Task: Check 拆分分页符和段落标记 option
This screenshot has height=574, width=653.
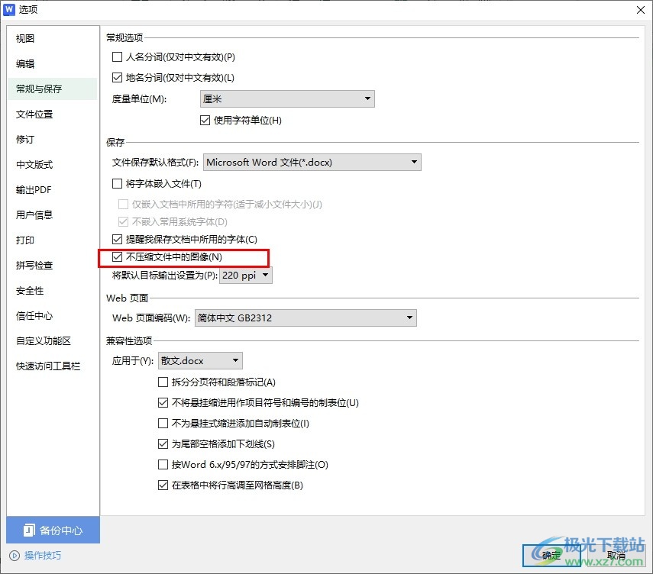Action: point(163,382)
